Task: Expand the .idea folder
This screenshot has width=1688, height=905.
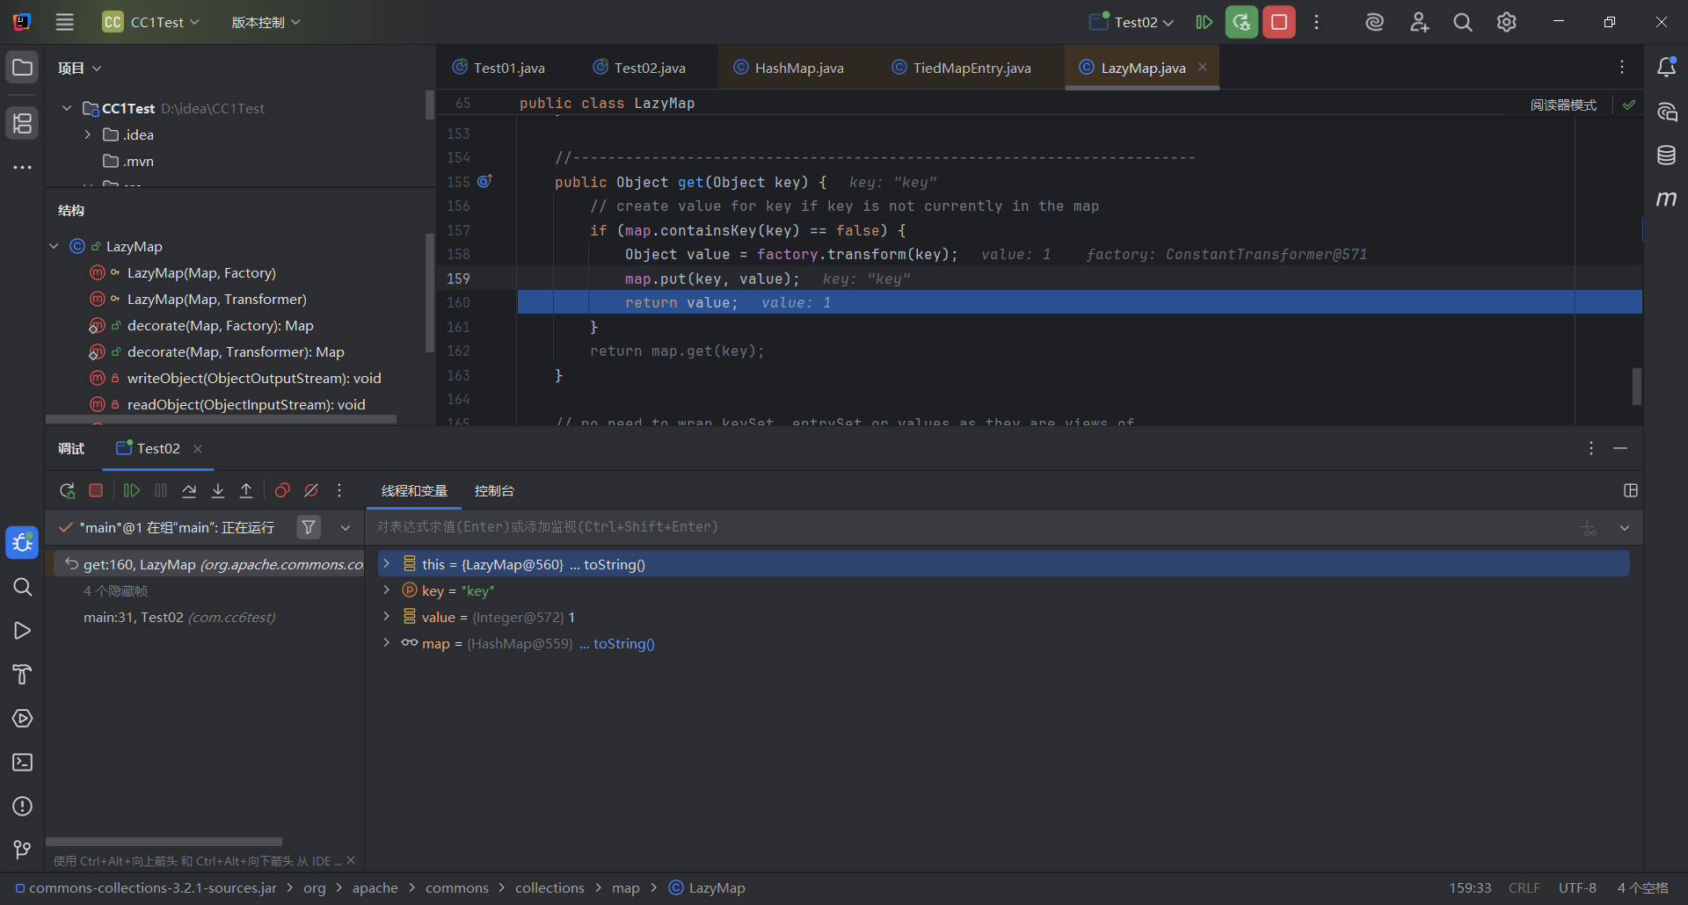Action: pos(87,134)
